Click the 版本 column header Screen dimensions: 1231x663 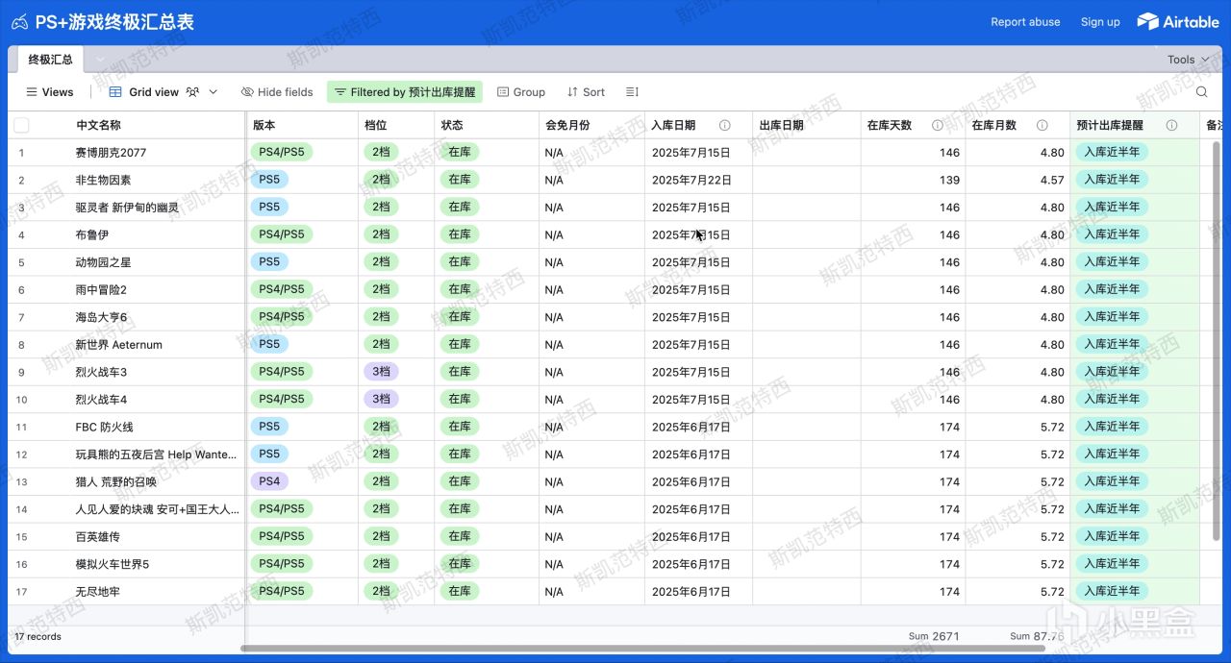pos(302,125)
